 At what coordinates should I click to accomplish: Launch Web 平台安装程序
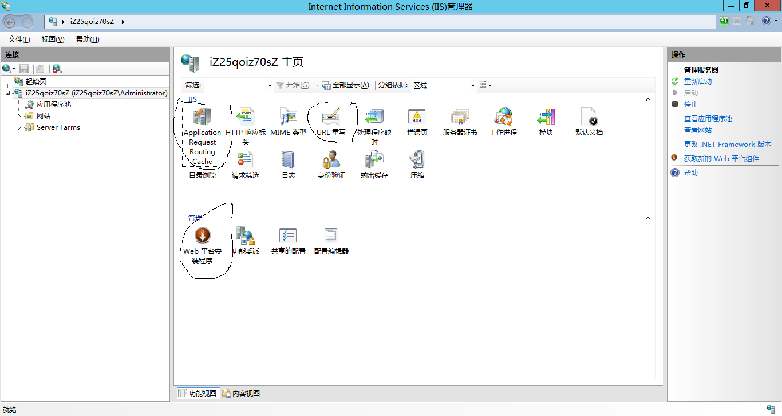point(202,235)
